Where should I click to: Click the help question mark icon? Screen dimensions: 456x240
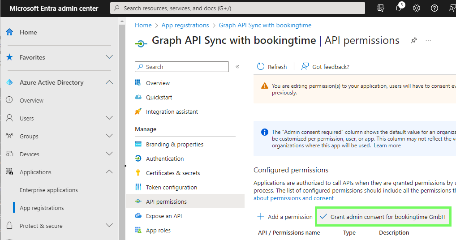[434, 8]
